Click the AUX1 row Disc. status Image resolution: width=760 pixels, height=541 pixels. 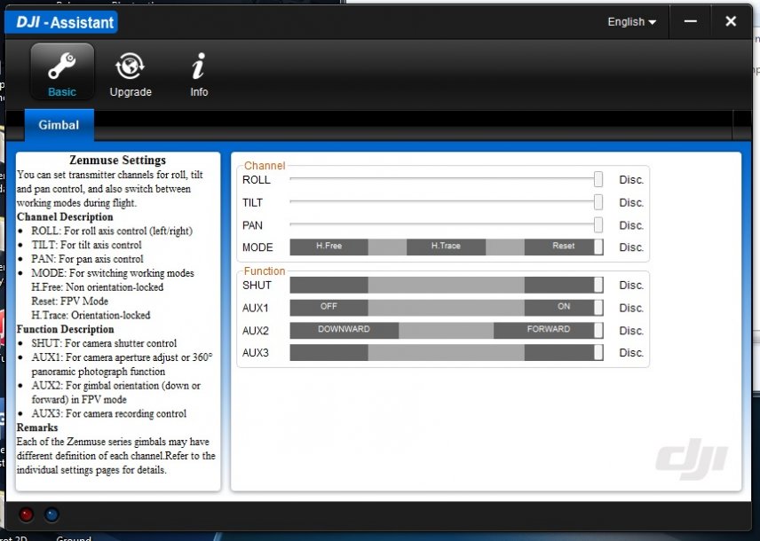pos(631,308)
